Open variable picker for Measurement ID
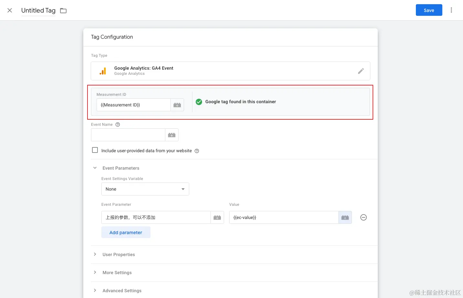Screen dimensions: 463x298 [177, 105]
